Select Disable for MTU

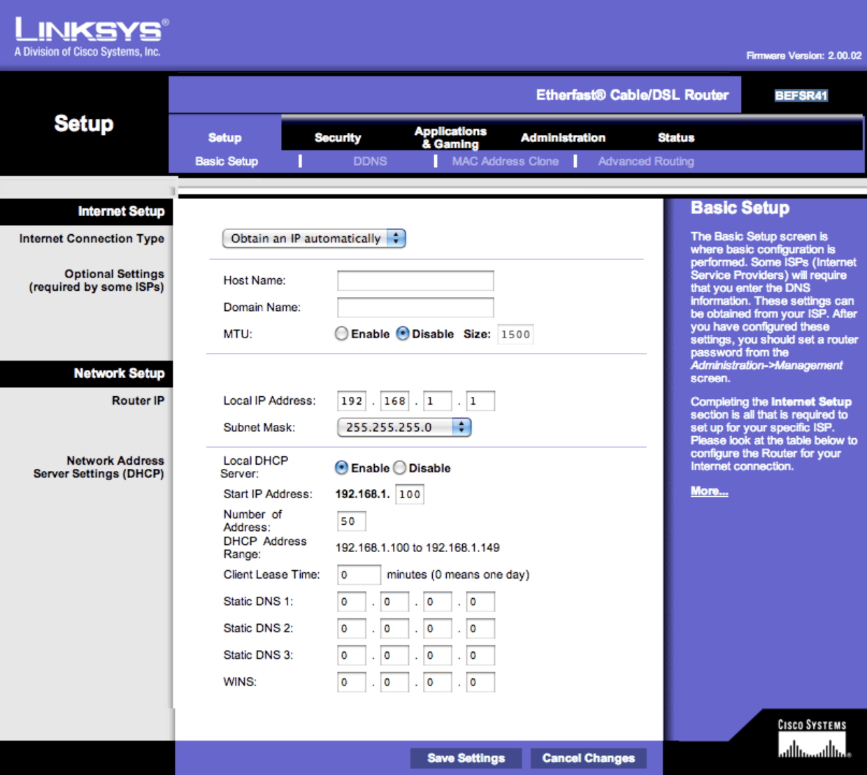pyautogui.click(x=403, y=334)
